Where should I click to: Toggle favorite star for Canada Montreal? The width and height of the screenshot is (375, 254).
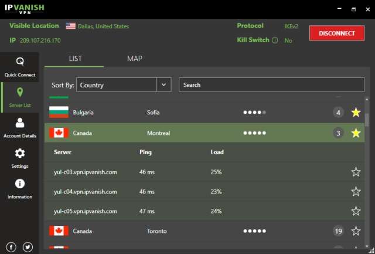(355, 133)
